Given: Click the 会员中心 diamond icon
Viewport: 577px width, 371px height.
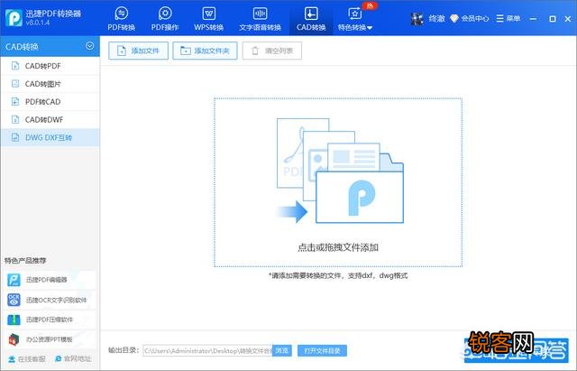Looking at the screenshot, I should (454, 18).
